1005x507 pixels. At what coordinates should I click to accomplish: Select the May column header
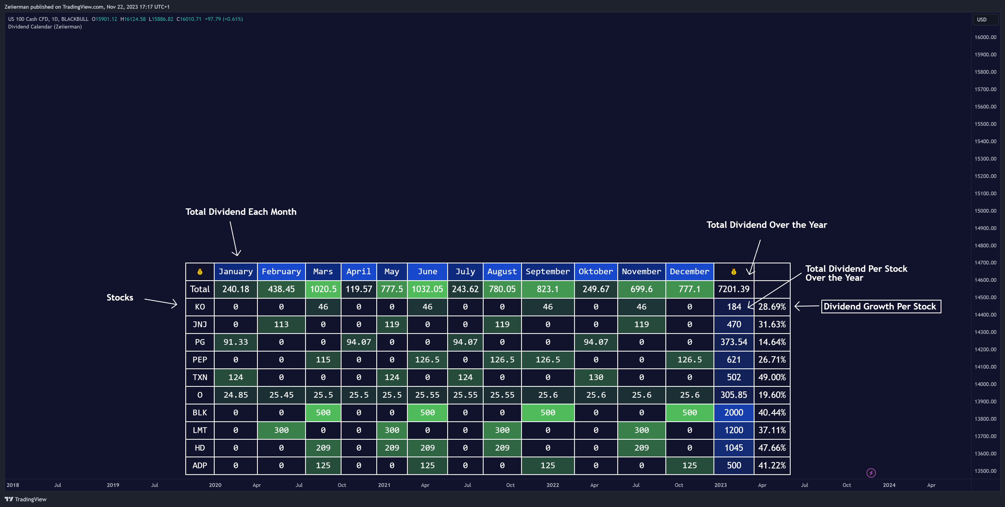(x=392, y=272)
